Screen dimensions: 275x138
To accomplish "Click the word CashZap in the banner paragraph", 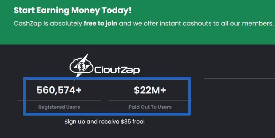I will [x=28, y=23].
